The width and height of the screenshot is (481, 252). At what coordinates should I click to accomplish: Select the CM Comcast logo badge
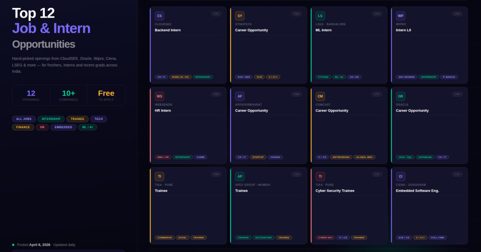(320, 96)
